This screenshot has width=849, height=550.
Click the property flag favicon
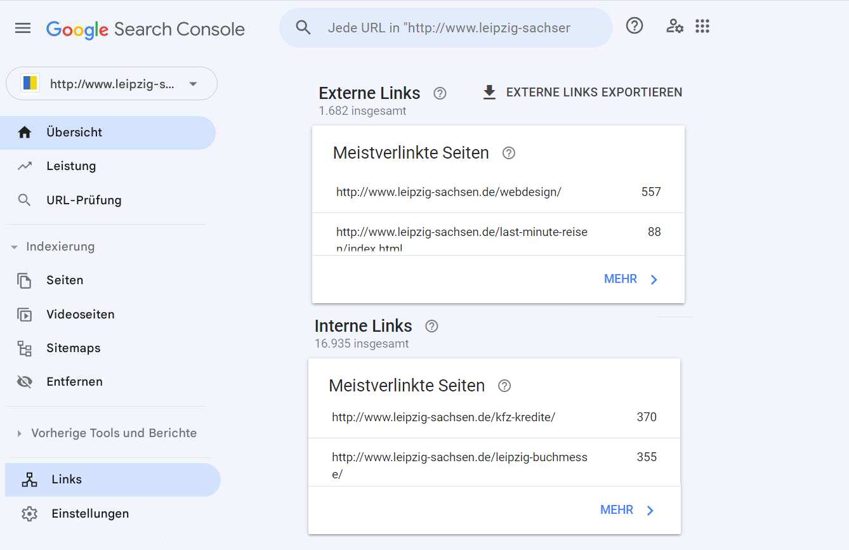pyautogui.click(x=30, y=83)
